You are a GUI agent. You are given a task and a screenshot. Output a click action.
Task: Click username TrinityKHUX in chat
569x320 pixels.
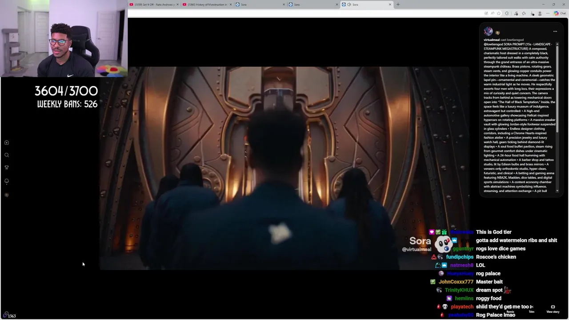pos(459,290)
